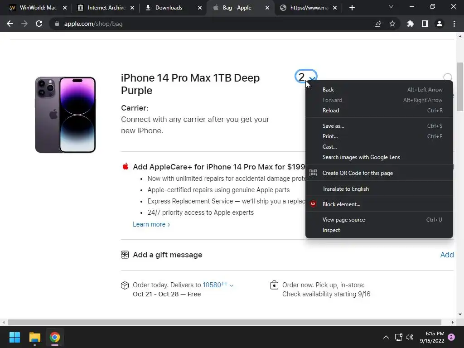Open the Extensions puzzle icon
The width and height of the screenshot is (464, 348).
[411, 24]
